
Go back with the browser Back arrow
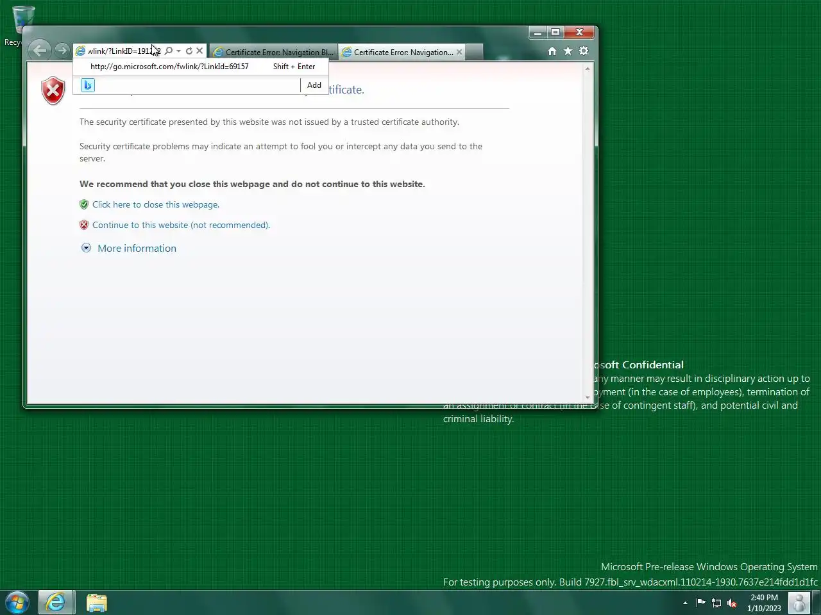[40, 50]
